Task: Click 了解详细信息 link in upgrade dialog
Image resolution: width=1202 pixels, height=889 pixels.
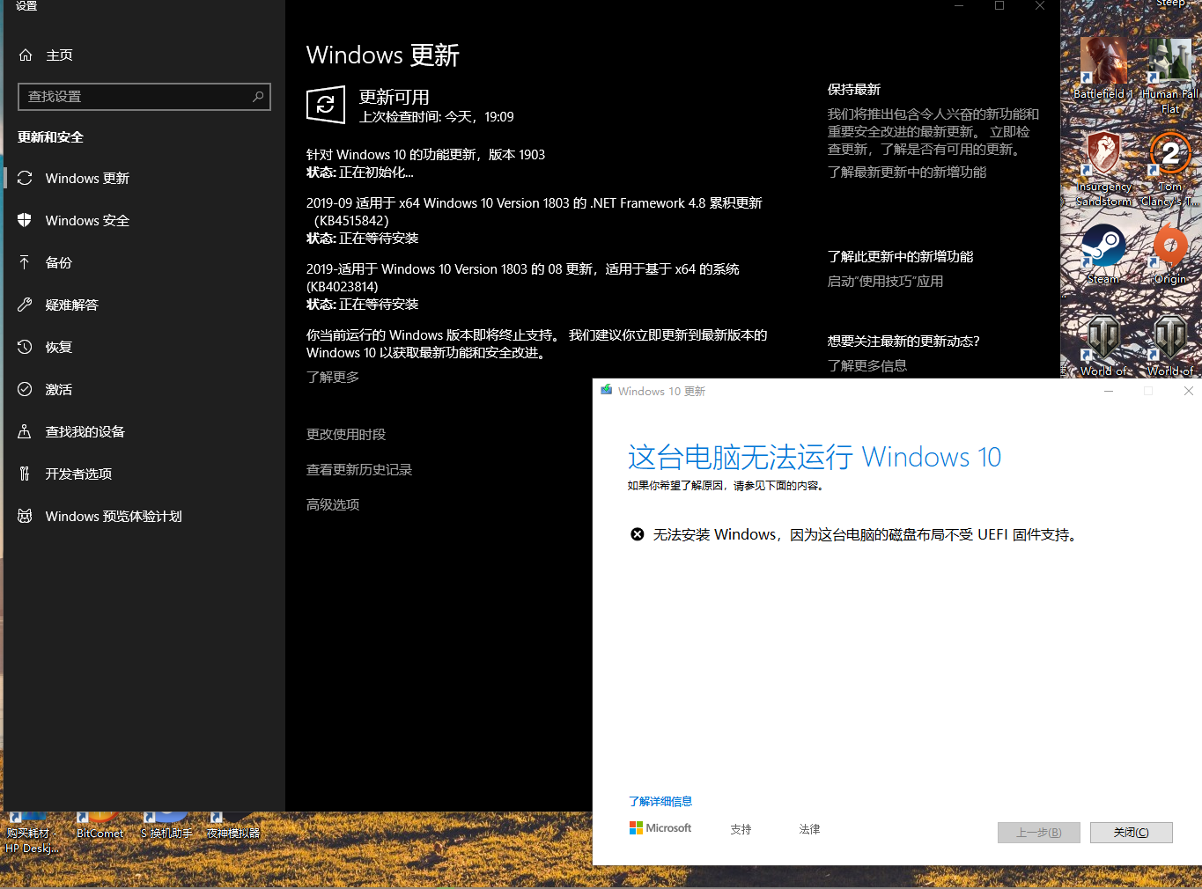Action: [x=660, y=801]
